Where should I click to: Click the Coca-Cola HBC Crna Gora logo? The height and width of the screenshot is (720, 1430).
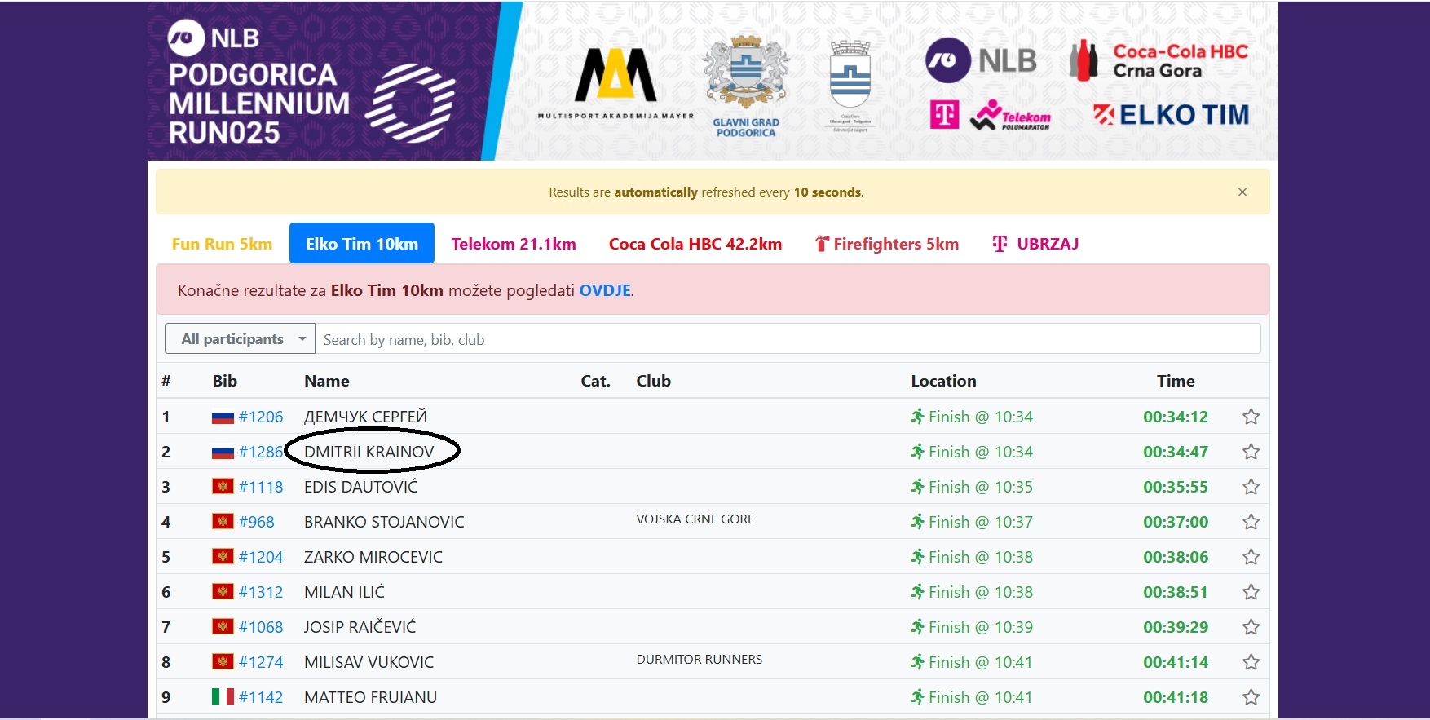coord(1159,60)
